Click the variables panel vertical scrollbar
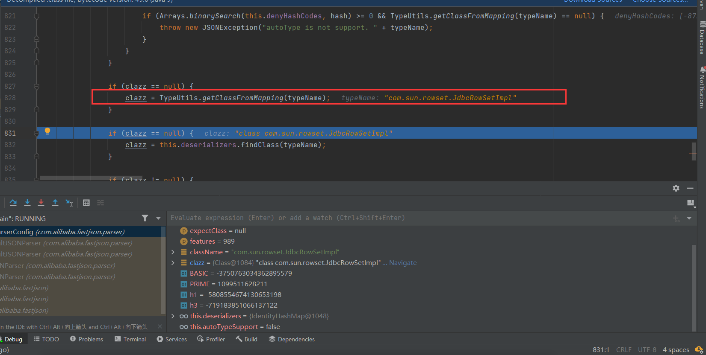Image resolution: width=706 pixels, height=355 pixels. [x=694, y=288]
